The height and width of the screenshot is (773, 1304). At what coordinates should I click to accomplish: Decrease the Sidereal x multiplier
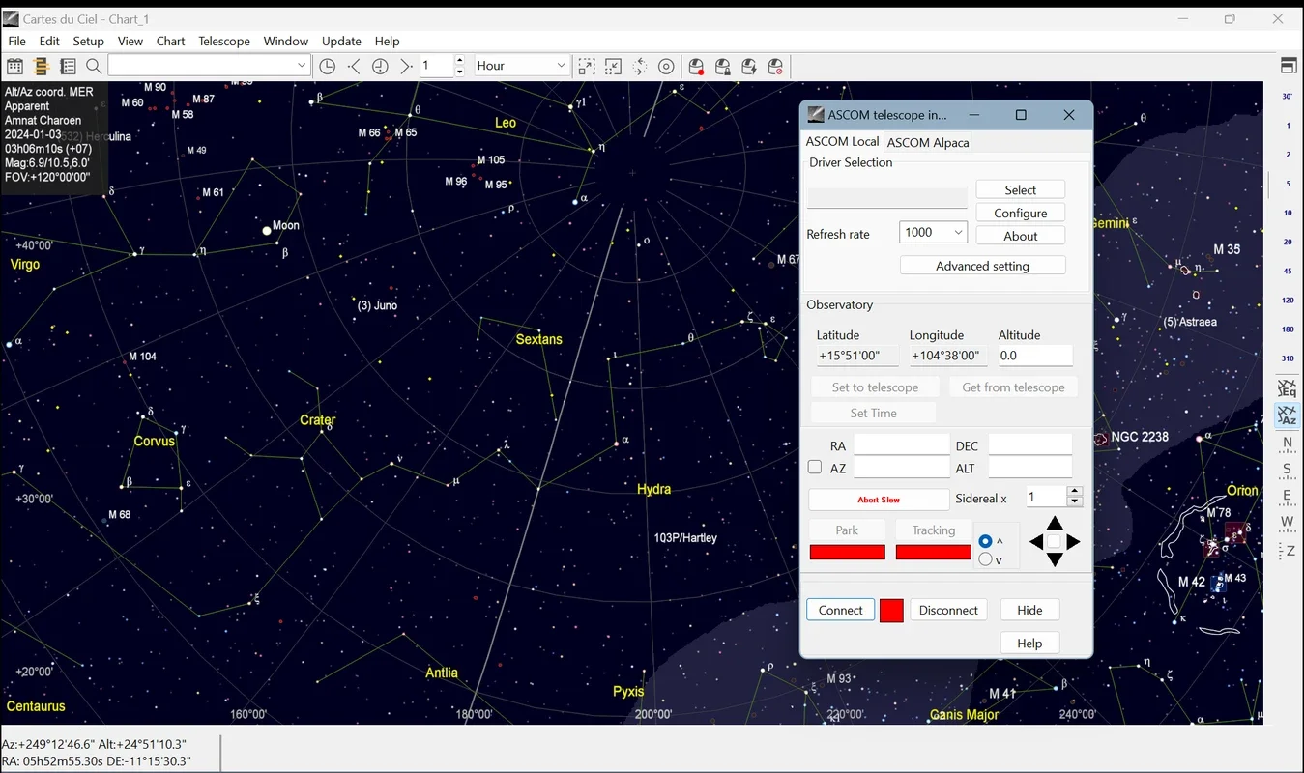[1074, 501]
